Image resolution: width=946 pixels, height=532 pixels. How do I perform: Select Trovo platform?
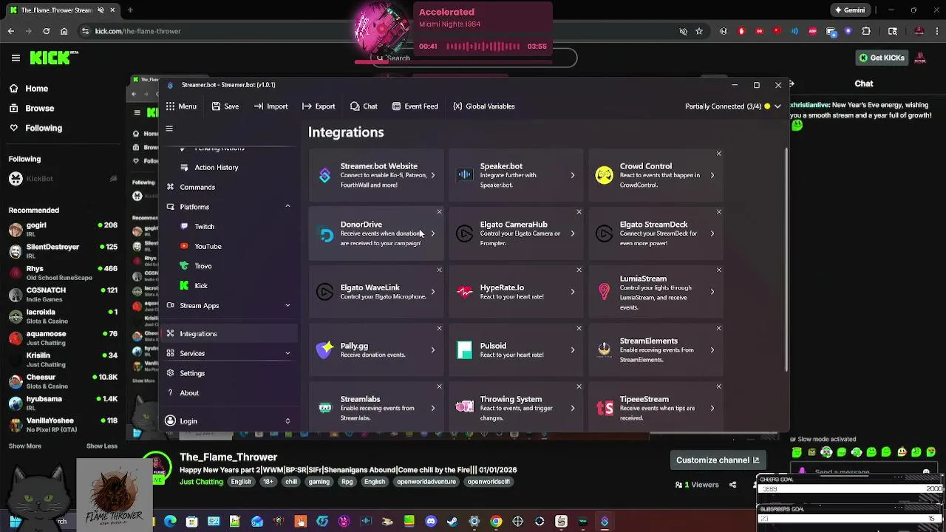point(203,266)
